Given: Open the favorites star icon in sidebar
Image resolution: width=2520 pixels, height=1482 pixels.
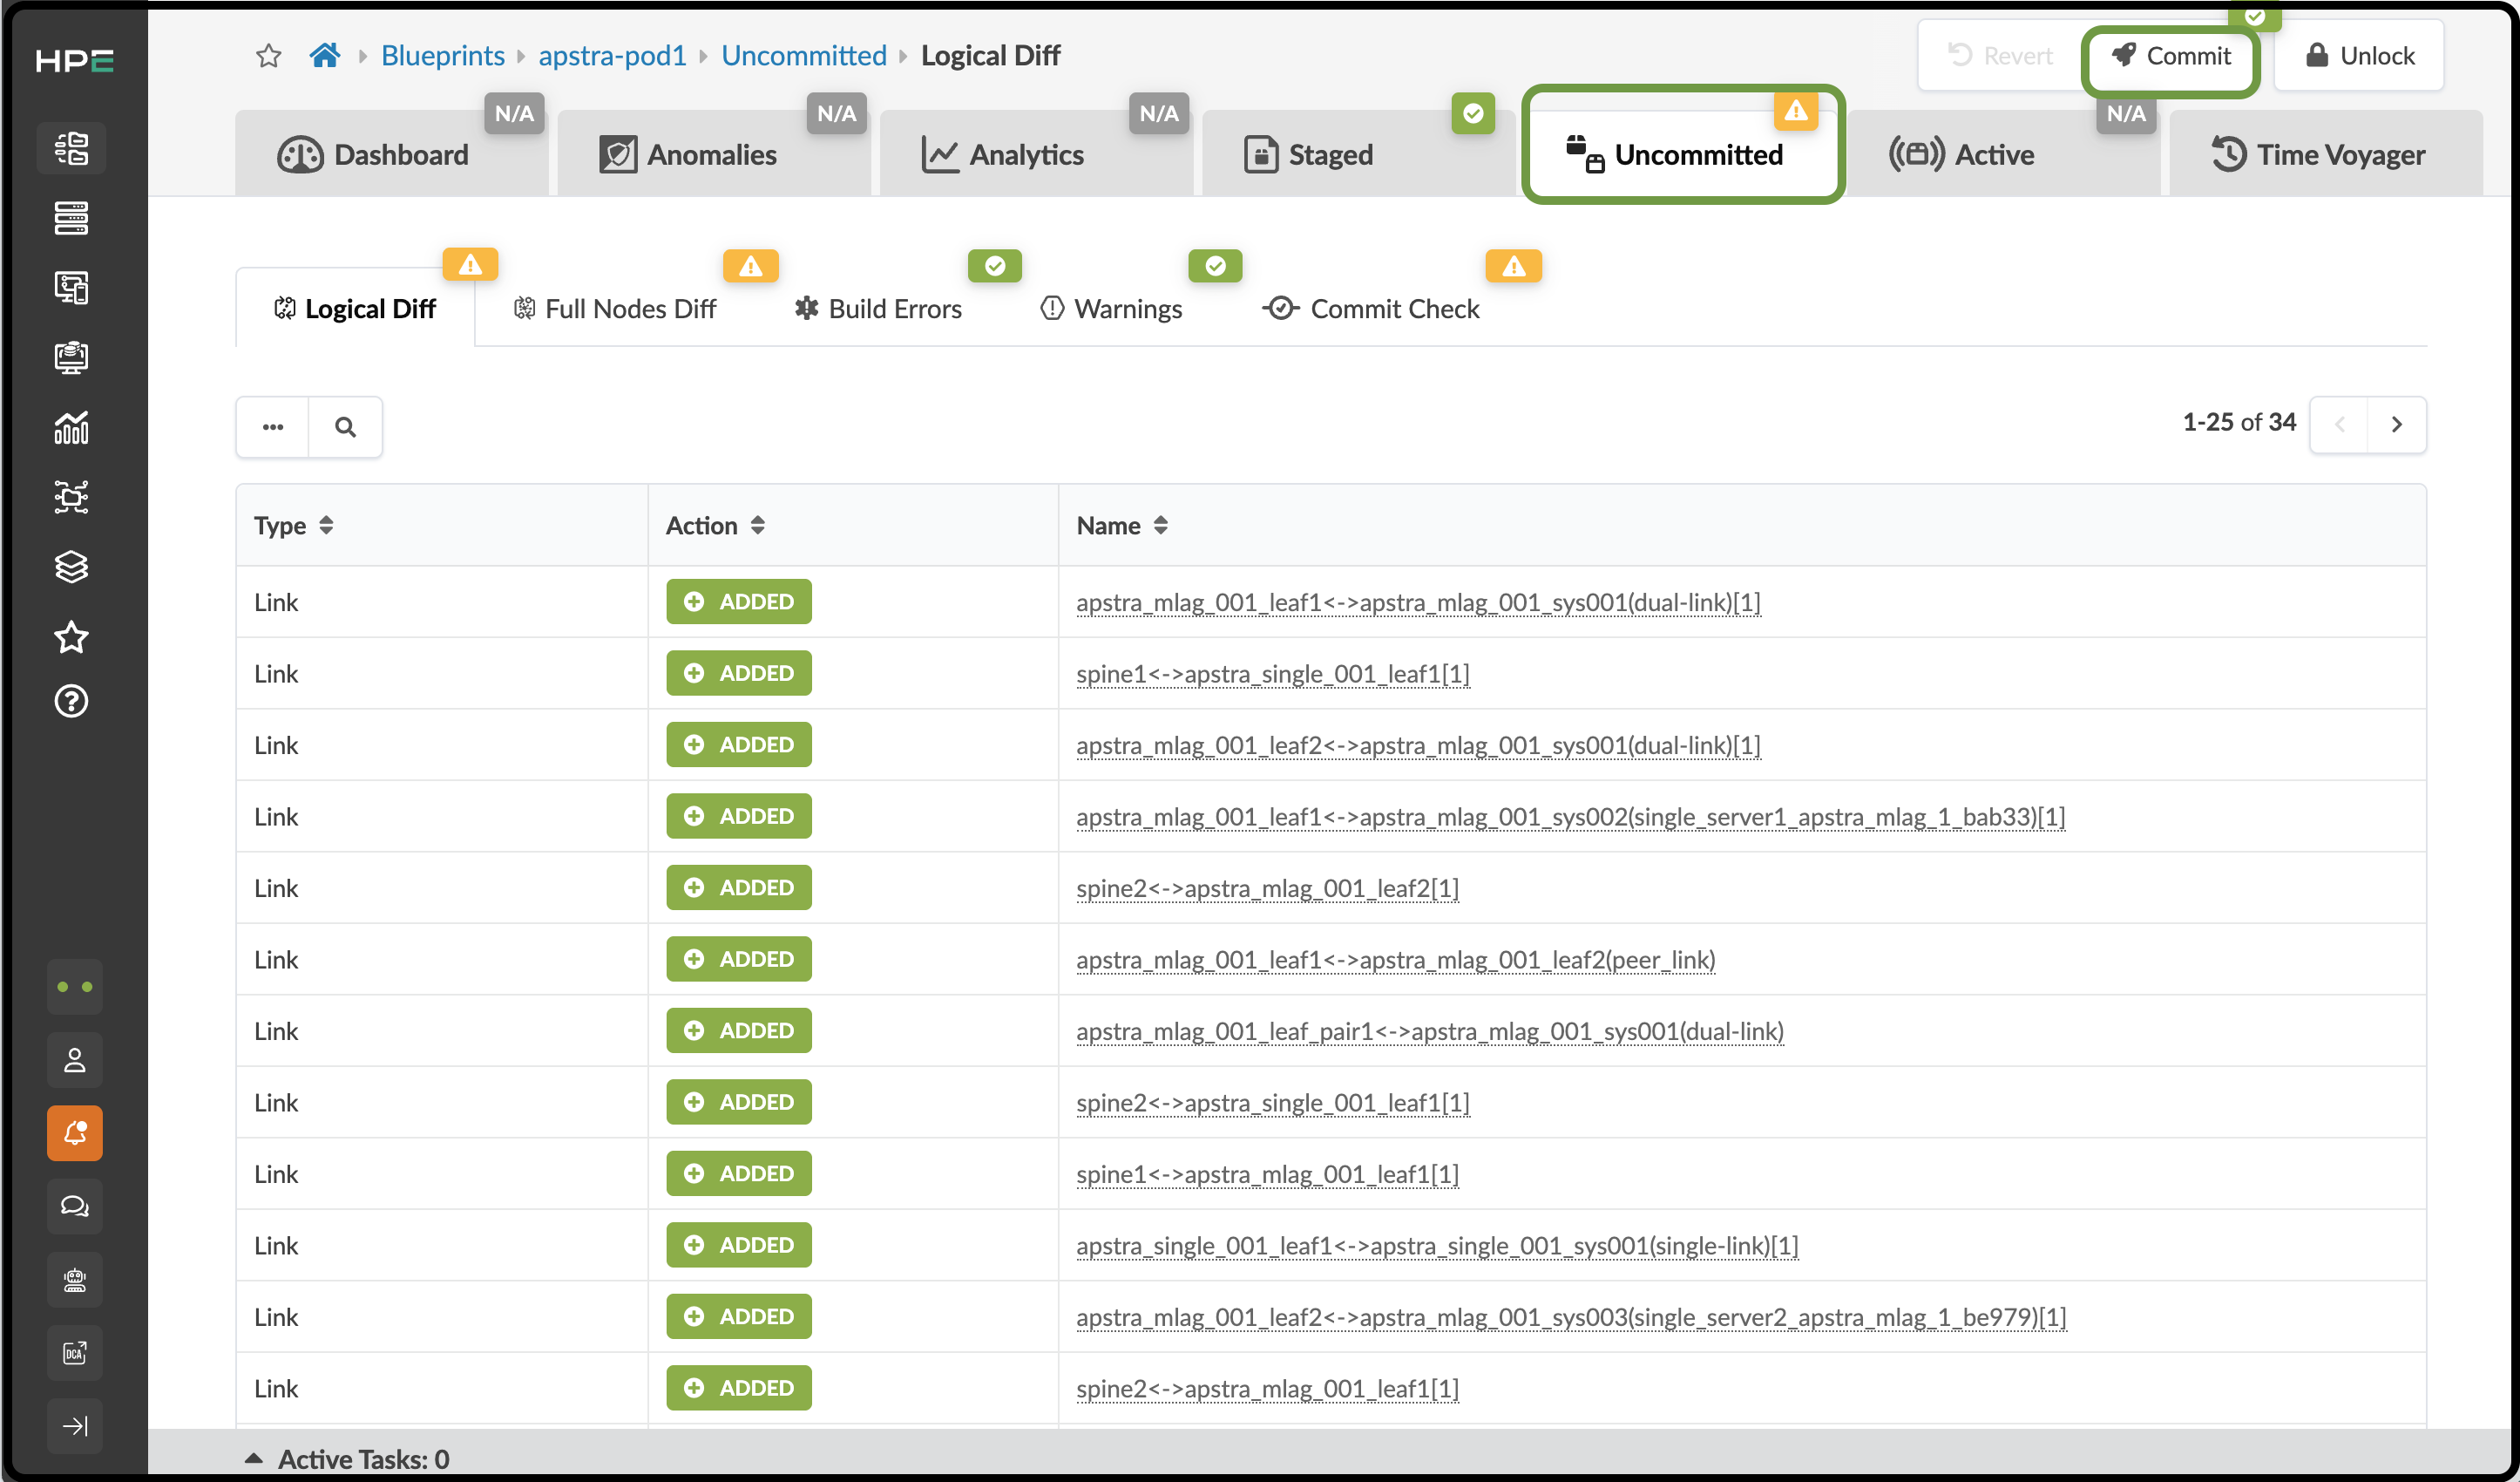Looking at the screenshot, I should [72, 636].
